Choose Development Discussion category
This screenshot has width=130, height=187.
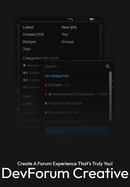76,94
